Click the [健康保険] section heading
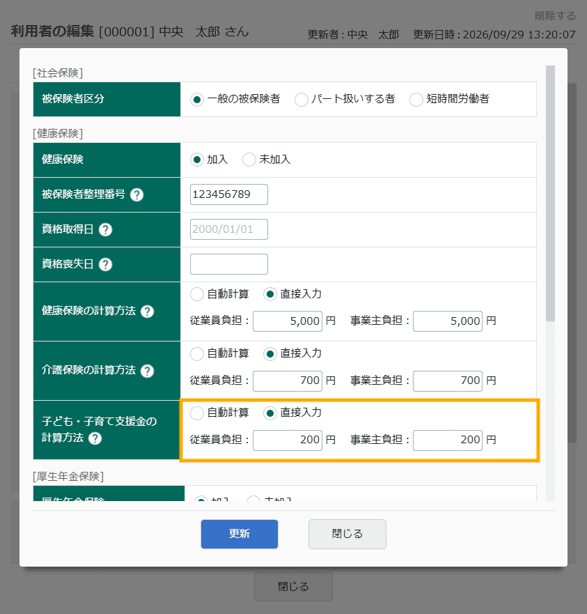Image resolution: width=587 pixels, height=614 pixels. (x=58, y=134)
